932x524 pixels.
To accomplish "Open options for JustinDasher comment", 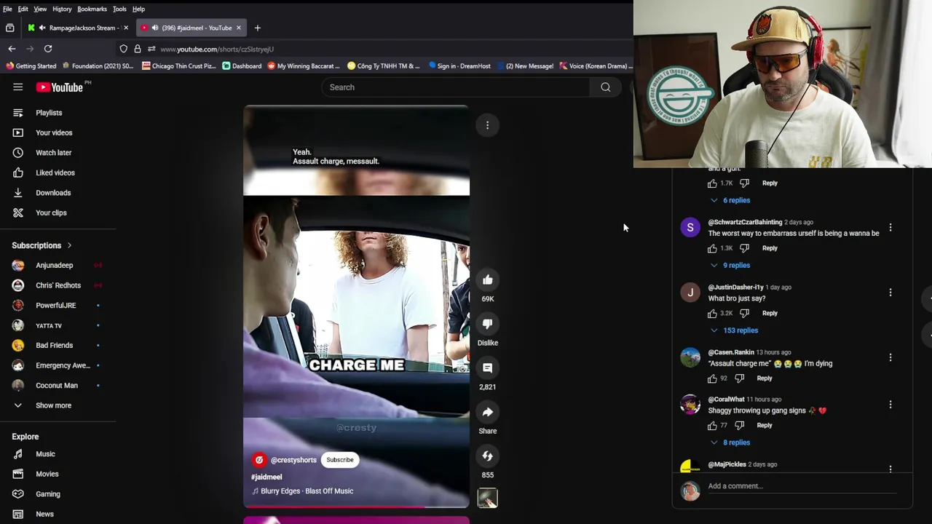I will (890, 293).
